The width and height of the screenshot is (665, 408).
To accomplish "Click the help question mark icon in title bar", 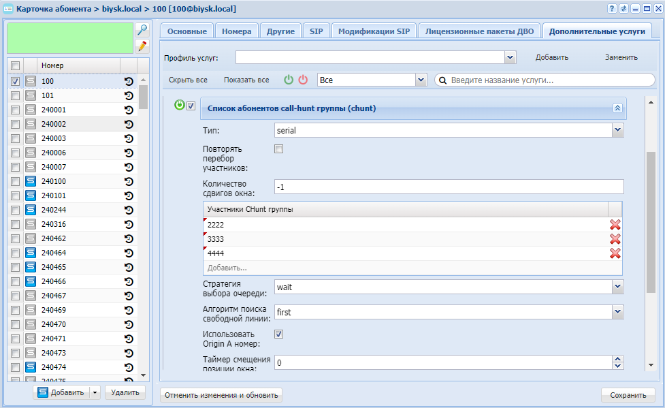I will 611,8.
